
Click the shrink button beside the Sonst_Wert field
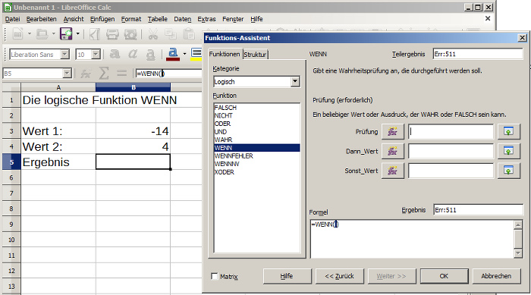509,171
